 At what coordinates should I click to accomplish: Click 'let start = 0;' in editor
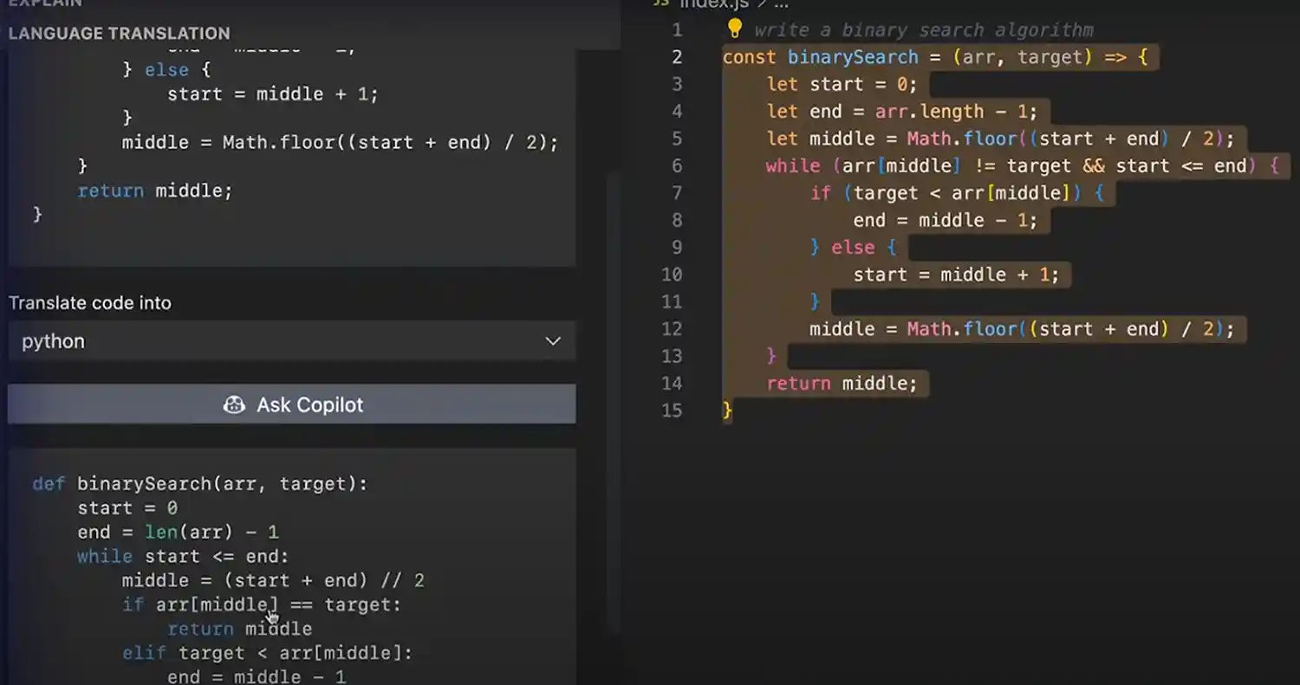coord(842,84)
